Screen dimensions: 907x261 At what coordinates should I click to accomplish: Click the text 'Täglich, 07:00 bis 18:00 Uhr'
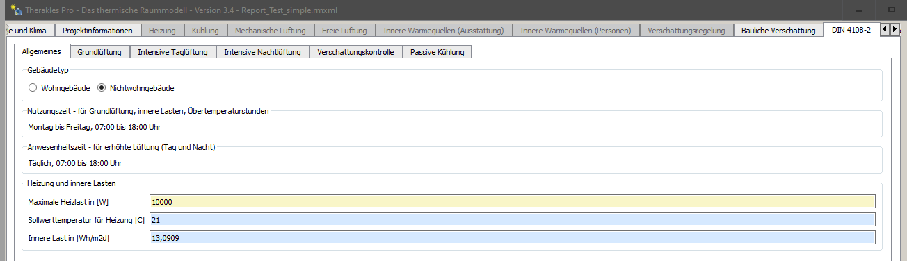[x=75, y=163]
